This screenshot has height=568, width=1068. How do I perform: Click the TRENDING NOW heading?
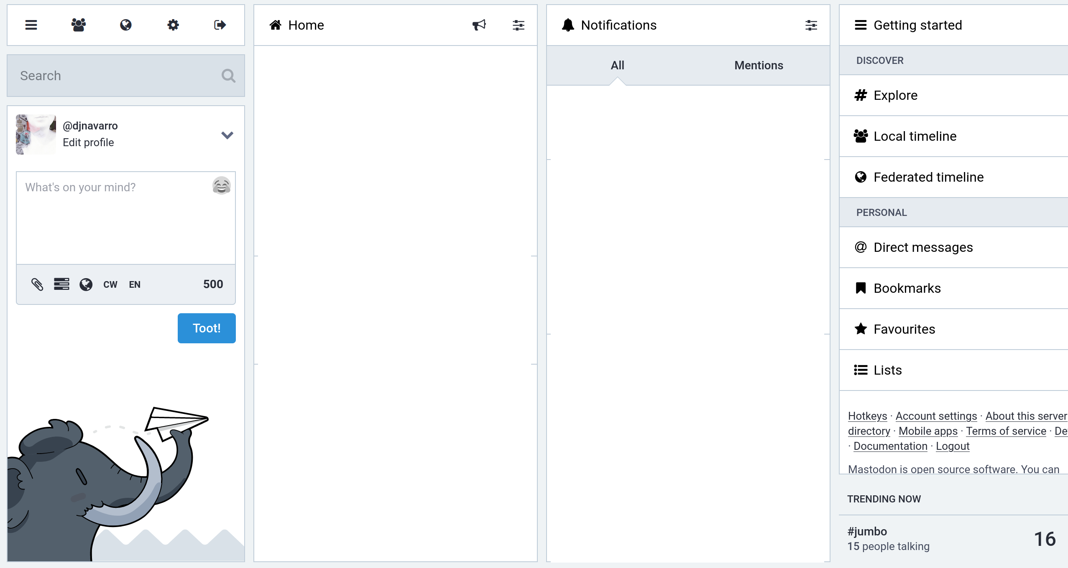pos(884,499)
